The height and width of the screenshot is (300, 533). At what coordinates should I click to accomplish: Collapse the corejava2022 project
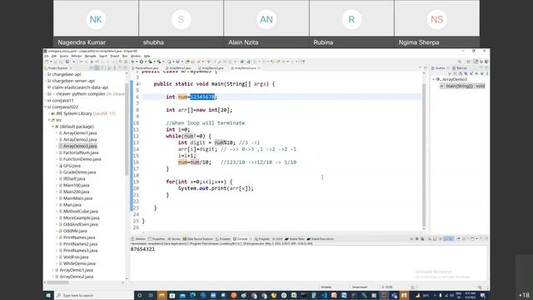click(46, 107)
